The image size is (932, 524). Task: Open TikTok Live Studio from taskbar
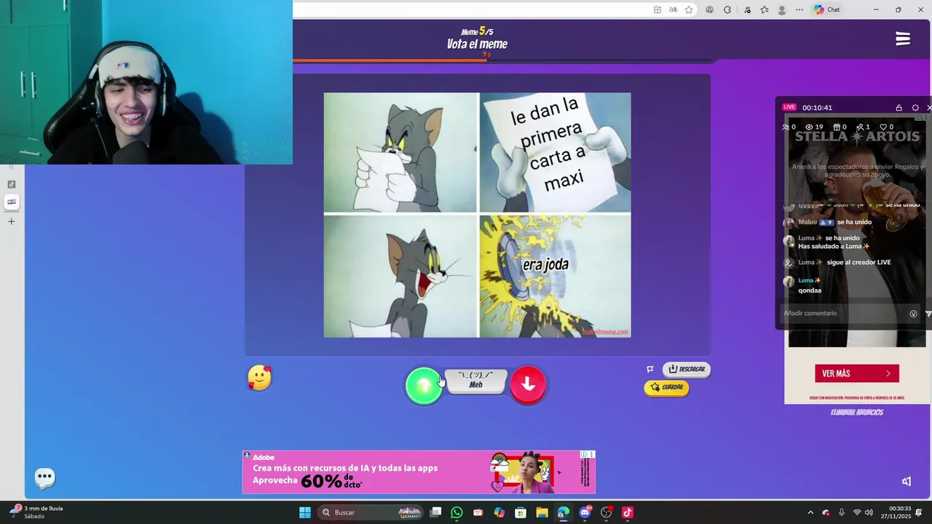tap(628, 512)
